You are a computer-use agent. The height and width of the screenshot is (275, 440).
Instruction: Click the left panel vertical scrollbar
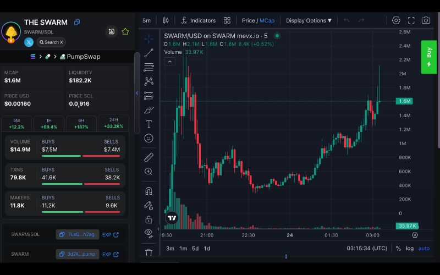click(x=137, y=93)
